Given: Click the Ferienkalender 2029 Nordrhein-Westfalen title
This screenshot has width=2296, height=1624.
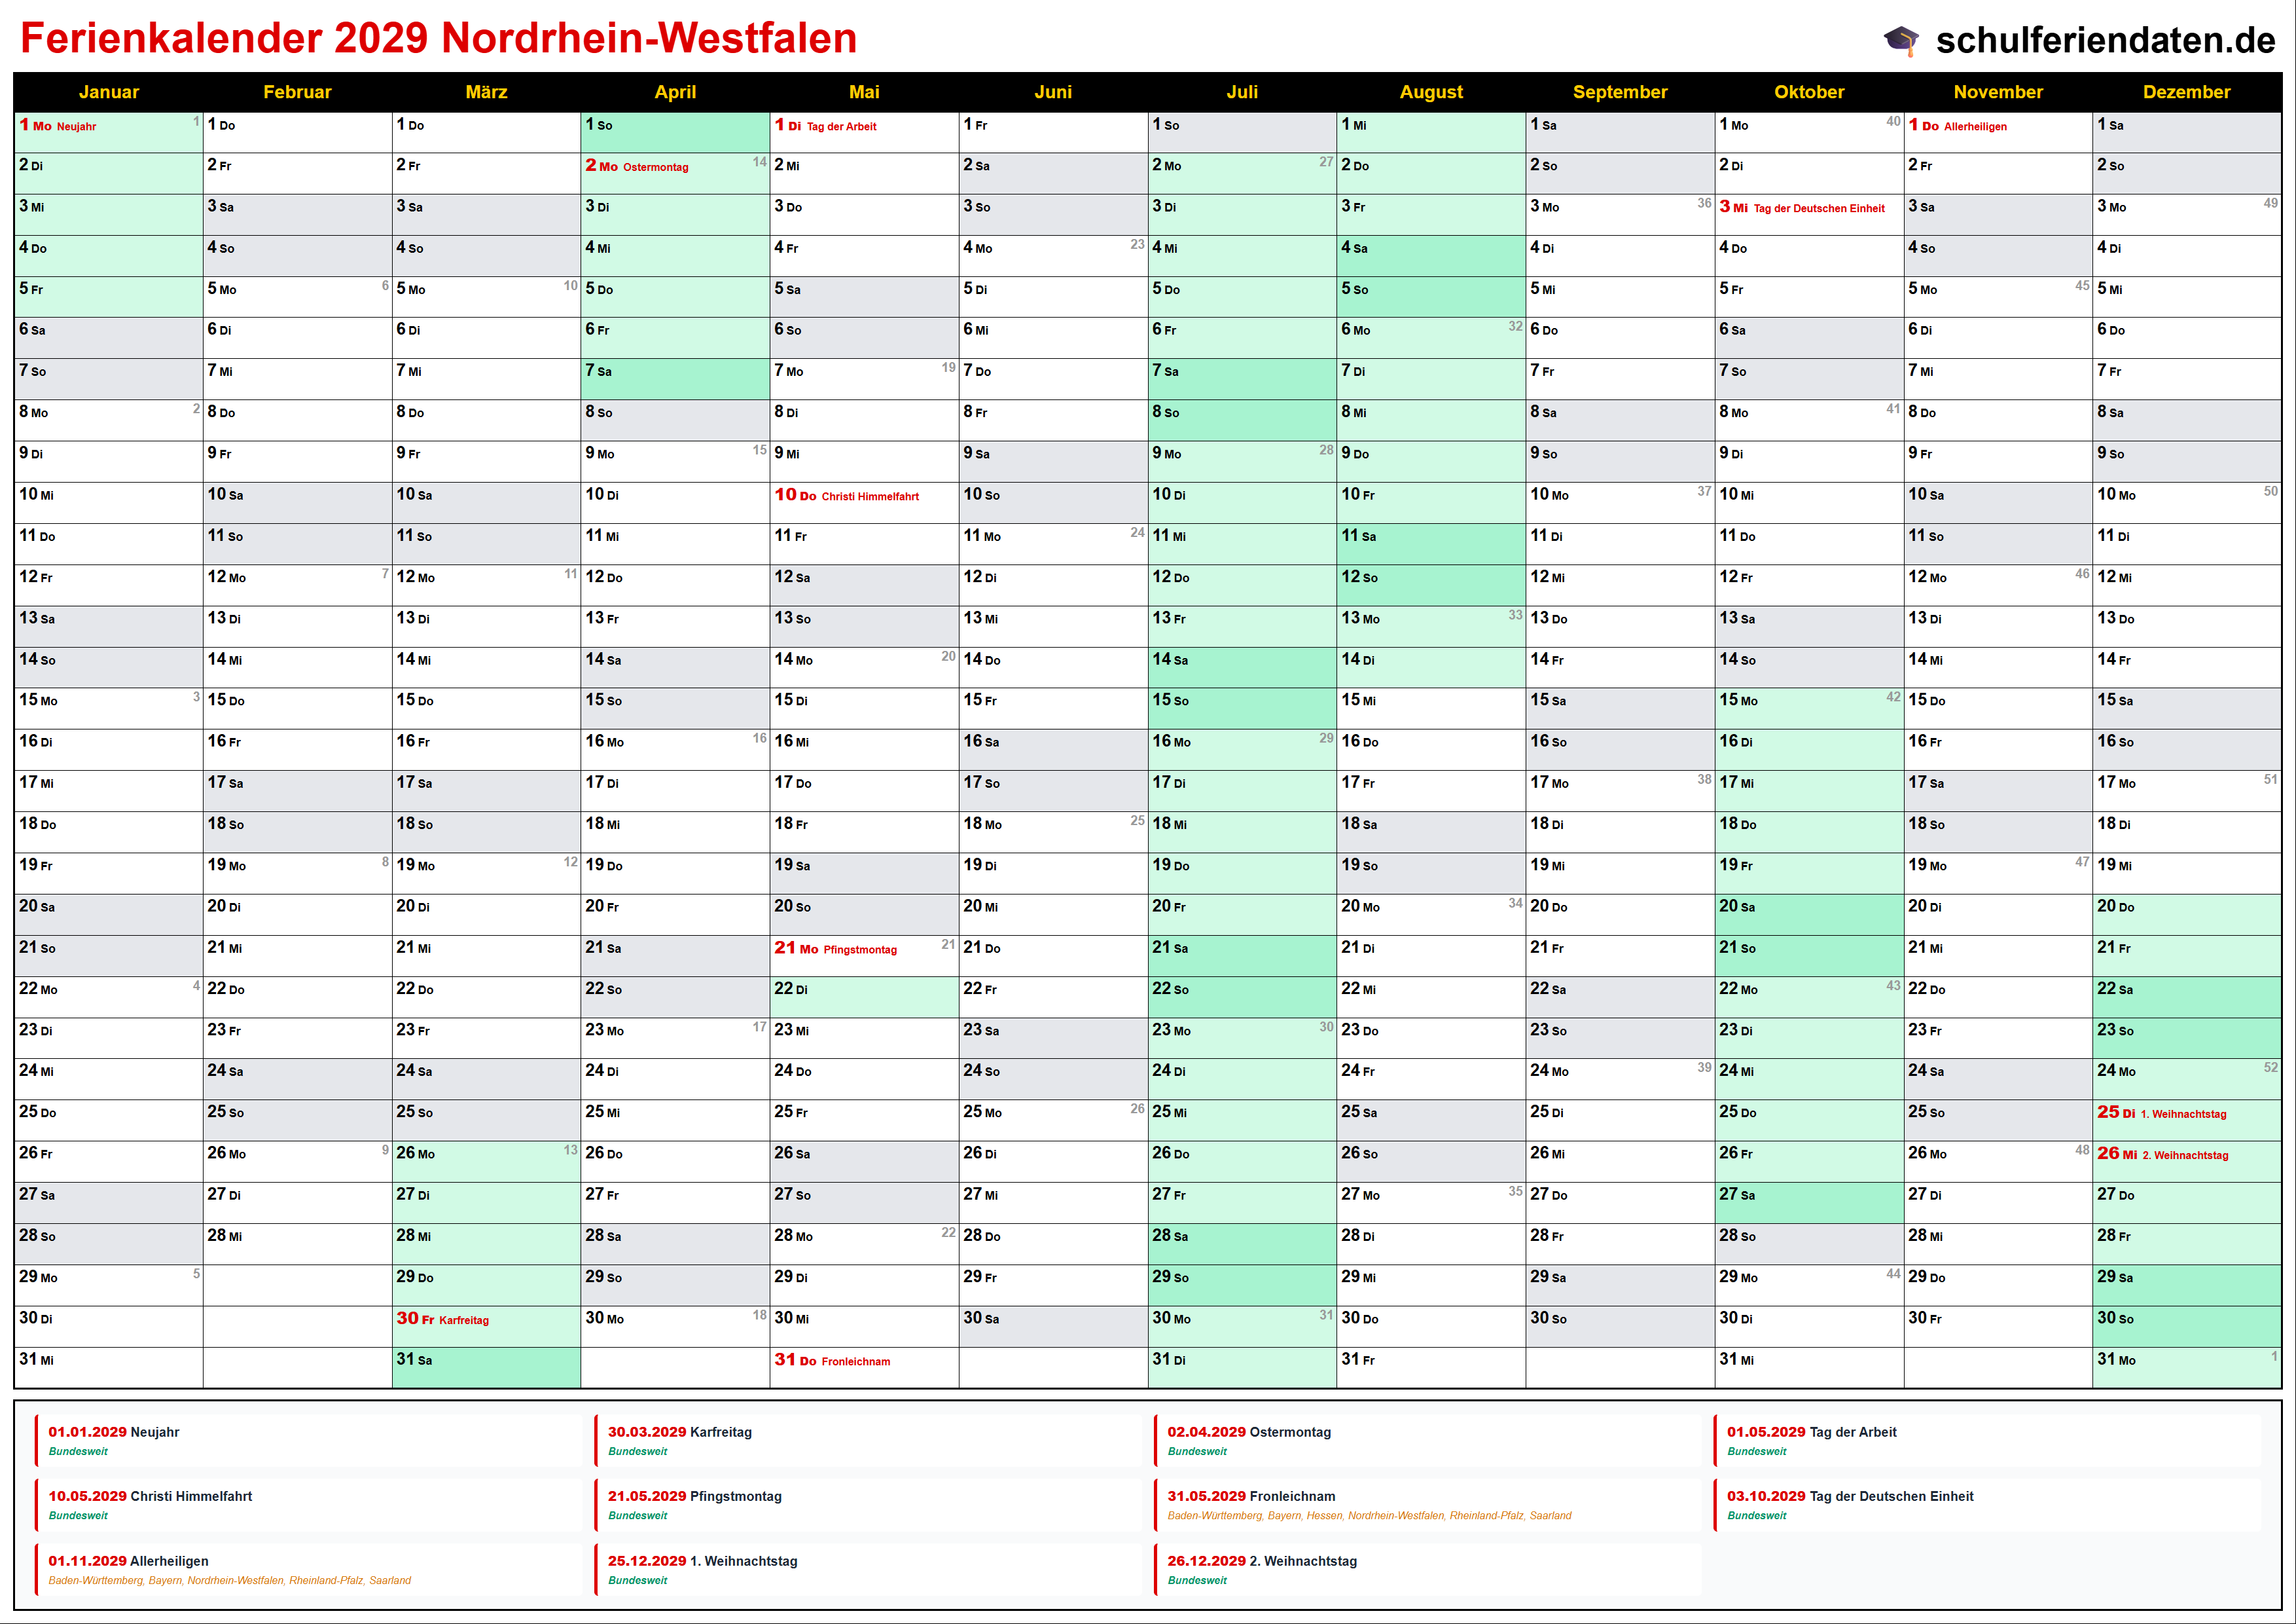Looking at the screenshot, I should (x=438, y=38).
